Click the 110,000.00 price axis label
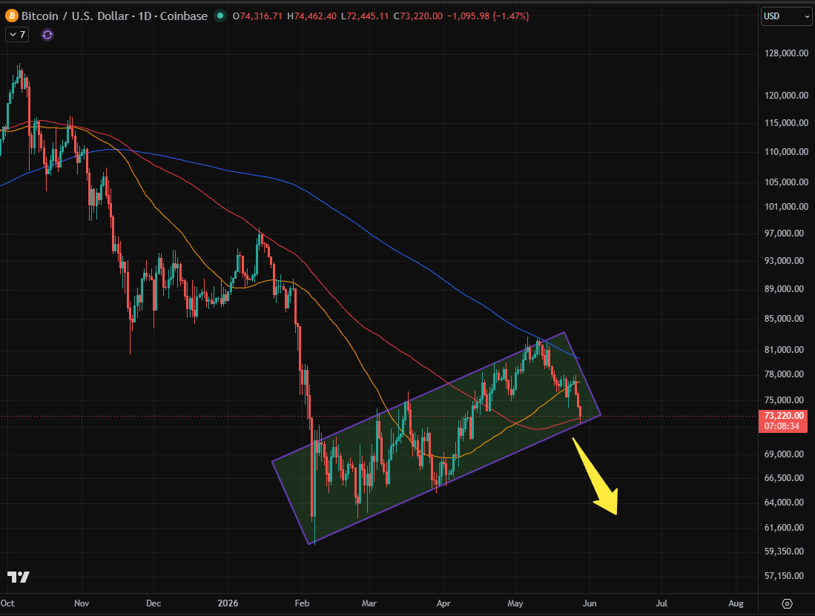Screen dimensions: 815x616 786,152
